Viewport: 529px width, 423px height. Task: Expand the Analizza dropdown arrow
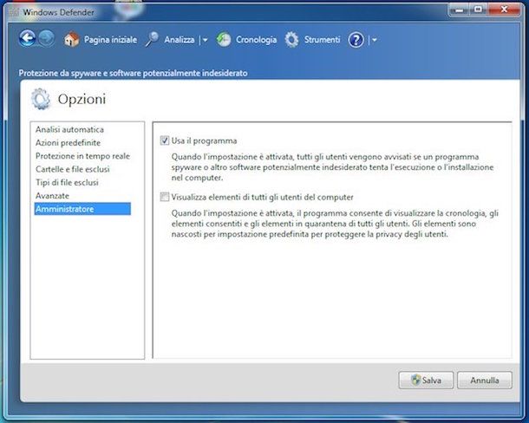(x=205, y=40)
